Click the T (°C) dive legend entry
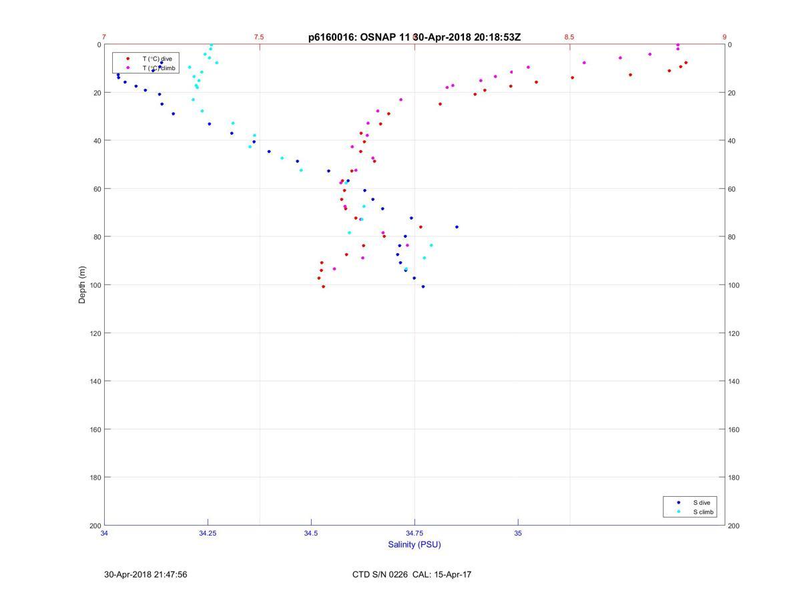801x591 pixels. [157, 59]
